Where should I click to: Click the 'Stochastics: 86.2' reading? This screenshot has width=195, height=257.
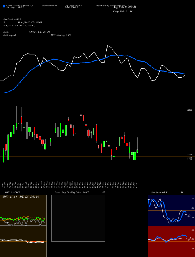click(x=12, y=19)
